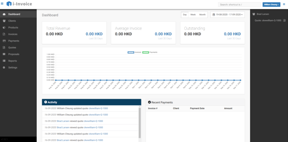Click the Sep 17, 2020 data point on chart
Image resolution: width=288 pixels, height=142 pixels.
pos(240,80)
